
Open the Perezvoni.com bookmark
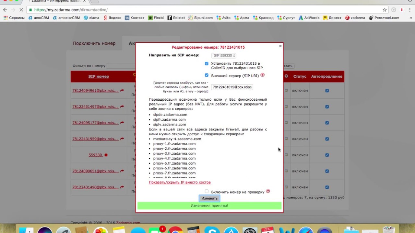[384, 18]
